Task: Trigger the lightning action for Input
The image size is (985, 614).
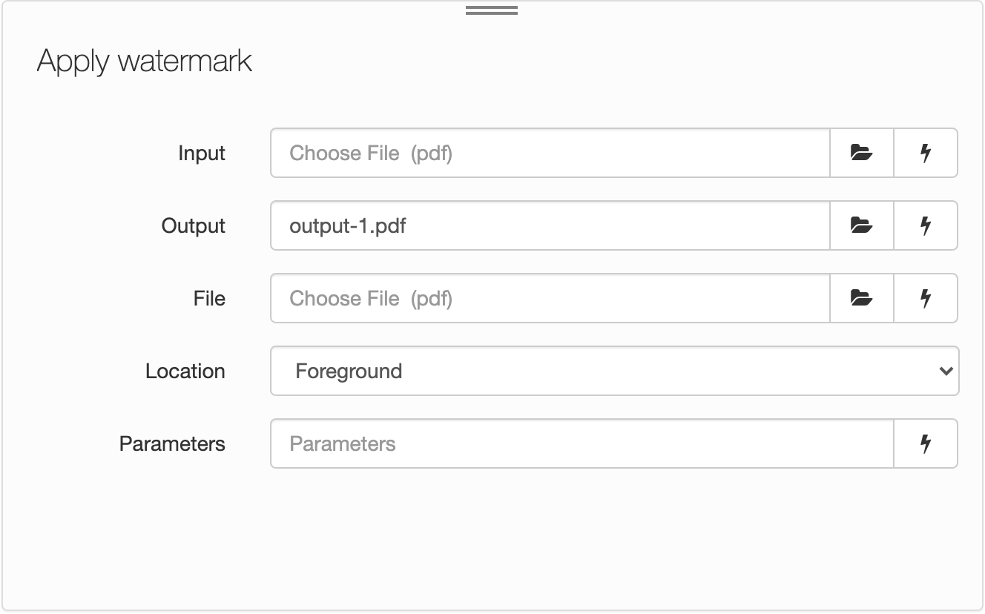Action: tap(926, 153)
